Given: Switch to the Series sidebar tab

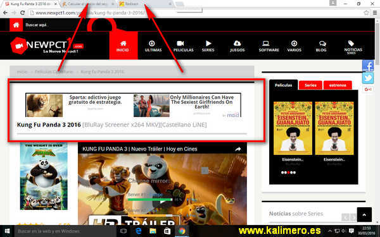Looking at the screenshot, I should [x=310, y=85].
